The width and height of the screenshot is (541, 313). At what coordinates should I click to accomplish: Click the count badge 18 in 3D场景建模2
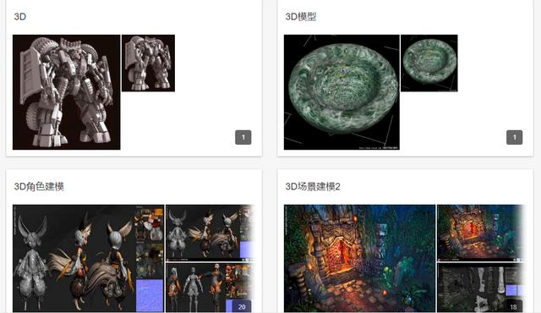point(513,307)
